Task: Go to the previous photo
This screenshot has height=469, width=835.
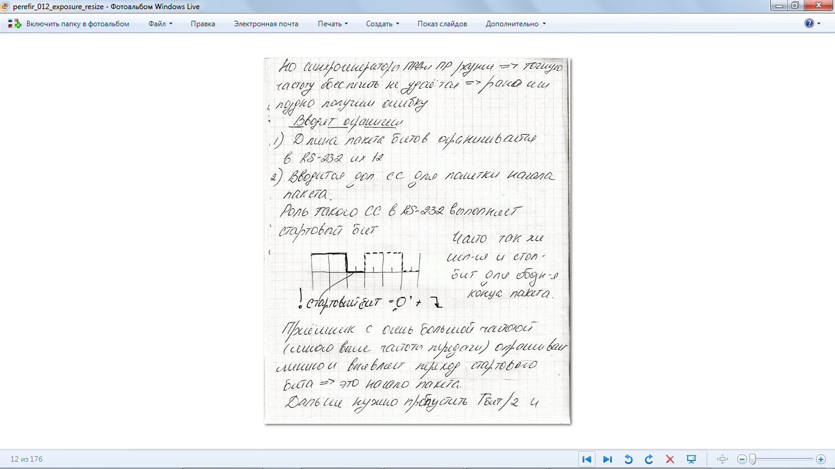Action: (x=587, y=459)
